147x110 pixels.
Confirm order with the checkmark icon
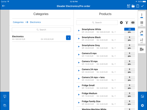point(142,6)
